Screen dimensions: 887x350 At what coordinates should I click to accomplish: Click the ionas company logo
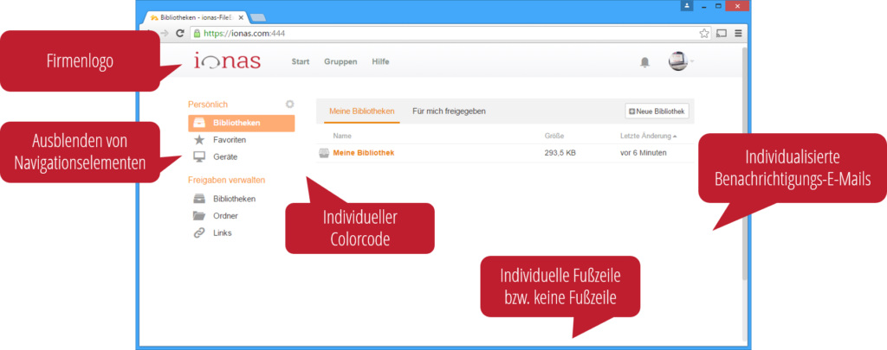[x=227, y=61]
